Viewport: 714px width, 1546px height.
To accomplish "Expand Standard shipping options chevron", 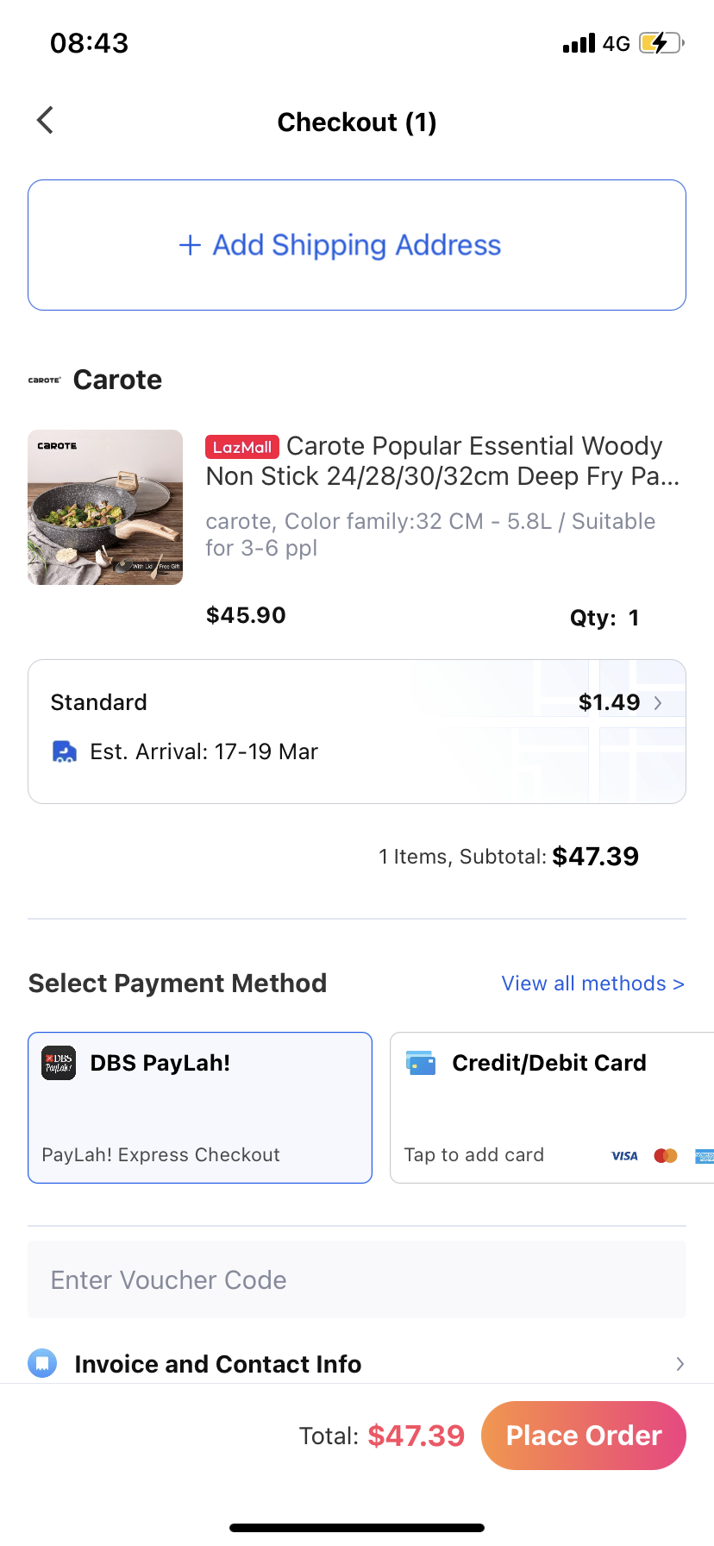I will [658, 703].
